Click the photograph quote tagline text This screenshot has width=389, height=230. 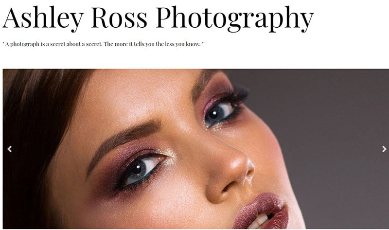click(x=103, y=44)
